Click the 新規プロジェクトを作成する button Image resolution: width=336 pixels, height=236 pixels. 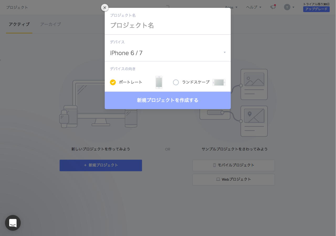pos(167,100)
